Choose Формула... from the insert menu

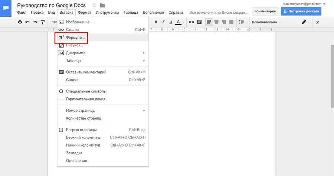[x=103, y=38]
